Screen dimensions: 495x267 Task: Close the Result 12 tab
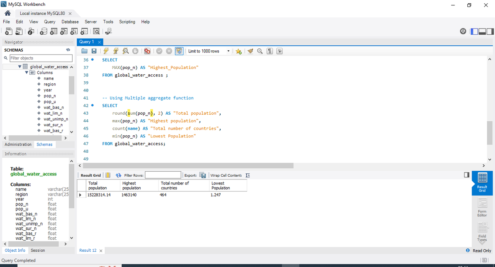tap(101, 251)
